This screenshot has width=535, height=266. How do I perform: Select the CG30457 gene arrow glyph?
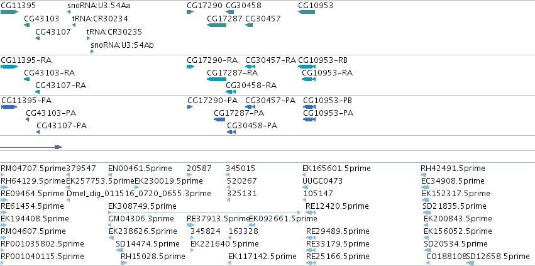point(249,25)
